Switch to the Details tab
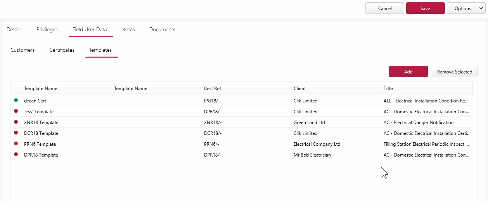The width and height of the screenshot is (488, 201). pos(14,29)
